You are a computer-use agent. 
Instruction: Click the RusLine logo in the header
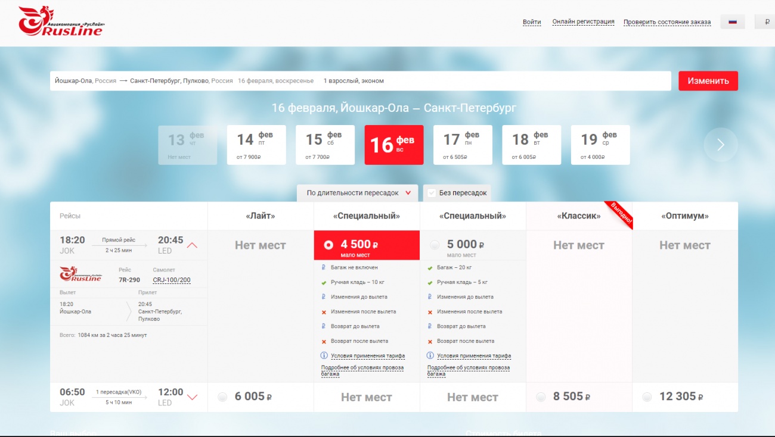pos(61,21)
